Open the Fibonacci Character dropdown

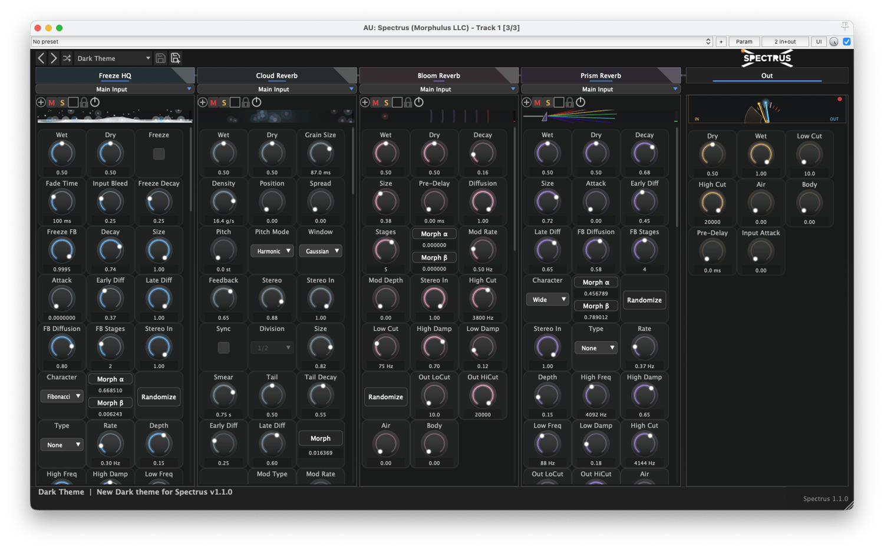pos(62,396)
